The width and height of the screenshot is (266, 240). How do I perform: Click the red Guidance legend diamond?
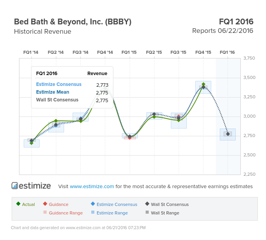45,204
